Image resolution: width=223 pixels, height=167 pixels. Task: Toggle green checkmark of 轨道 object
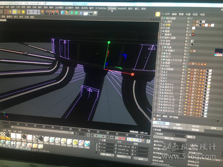pyautogui.click(x=189, y=47)
